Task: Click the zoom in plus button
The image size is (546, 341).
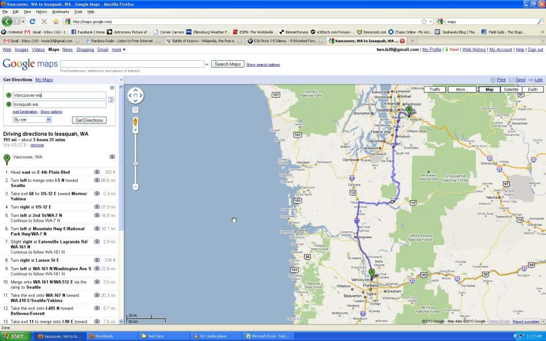Action: [x=135, y=130]
